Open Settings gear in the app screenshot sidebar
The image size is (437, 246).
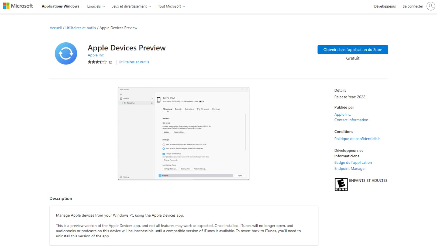[x=121, y=177]
